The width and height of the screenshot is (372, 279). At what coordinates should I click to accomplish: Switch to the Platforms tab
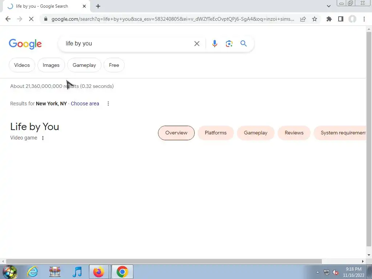pyautogui.click(x=215, y=133)
